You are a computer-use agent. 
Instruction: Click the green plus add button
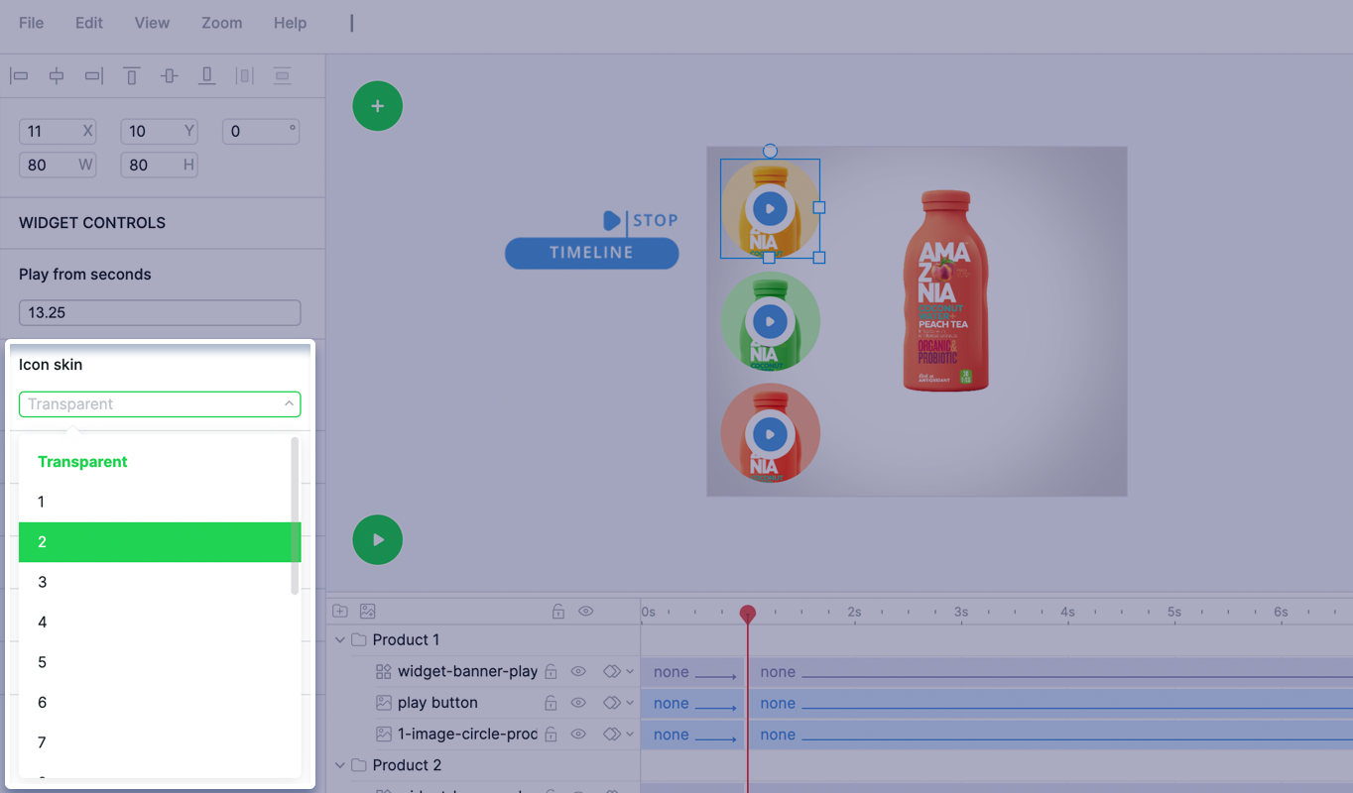[x=378, y=106]
